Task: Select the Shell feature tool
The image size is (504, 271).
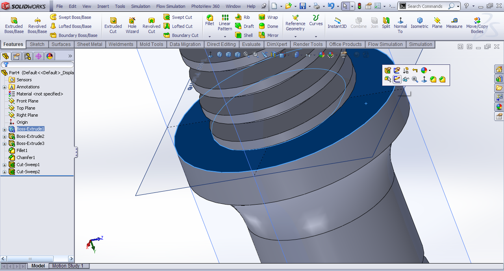Action: click(x=244, y=35)
